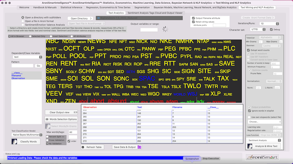The width and height of the screenshot is (293, 164).
Task: Select the 'All in Browser' radio option
Action: (9, 36)
